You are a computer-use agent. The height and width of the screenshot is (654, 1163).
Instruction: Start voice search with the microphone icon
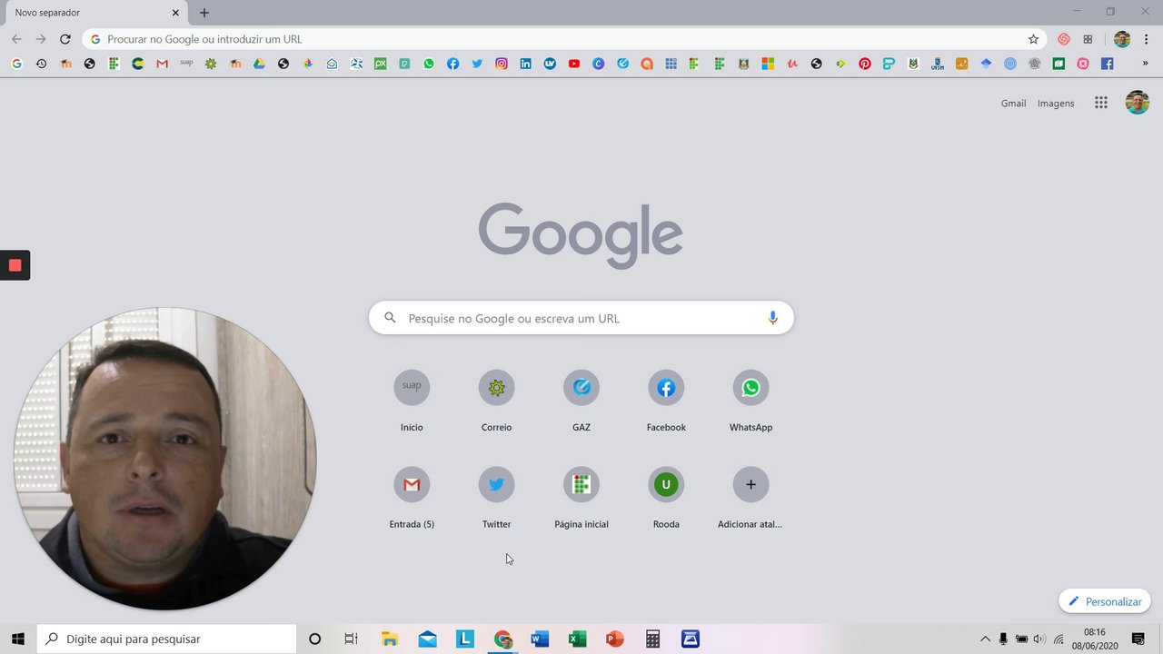773,318
